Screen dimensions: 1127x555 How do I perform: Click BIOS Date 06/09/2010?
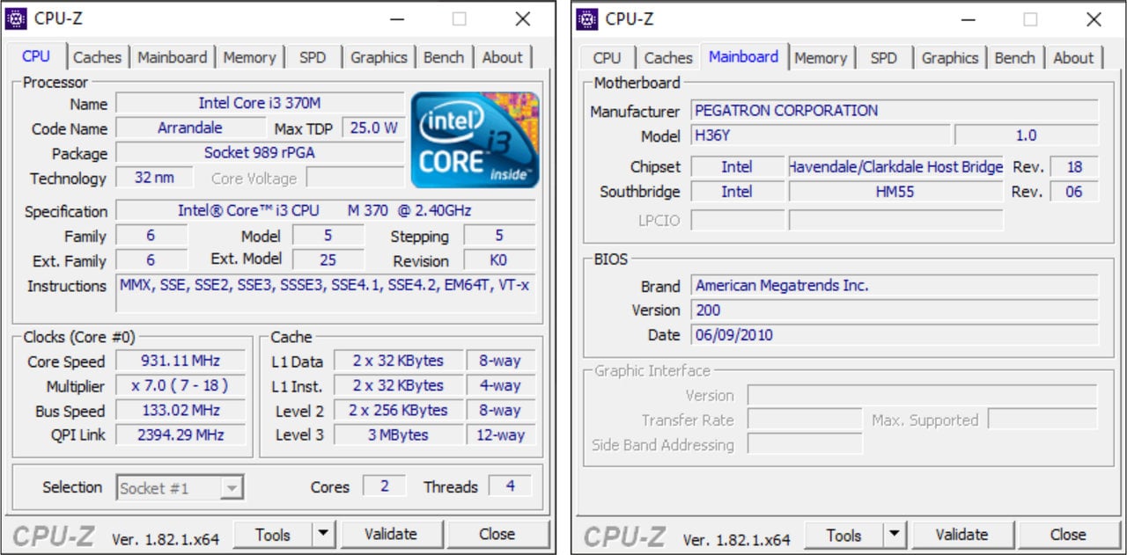(x=895, y=334)
